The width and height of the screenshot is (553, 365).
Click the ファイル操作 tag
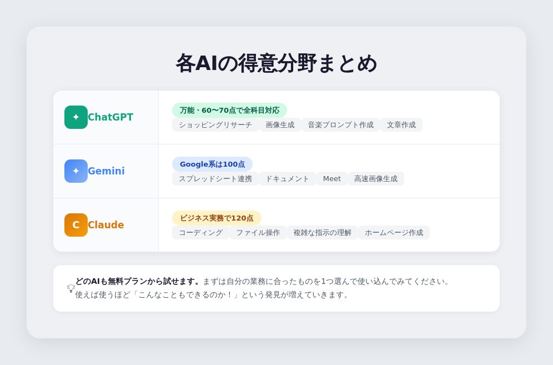click(258, 233)
